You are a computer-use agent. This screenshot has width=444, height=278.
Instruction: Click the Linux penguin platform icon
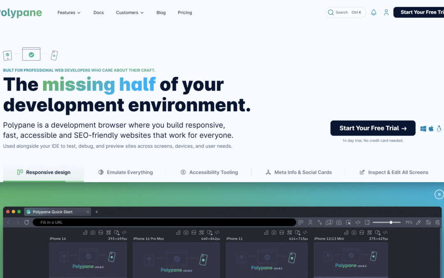click(x=439, y=129)
